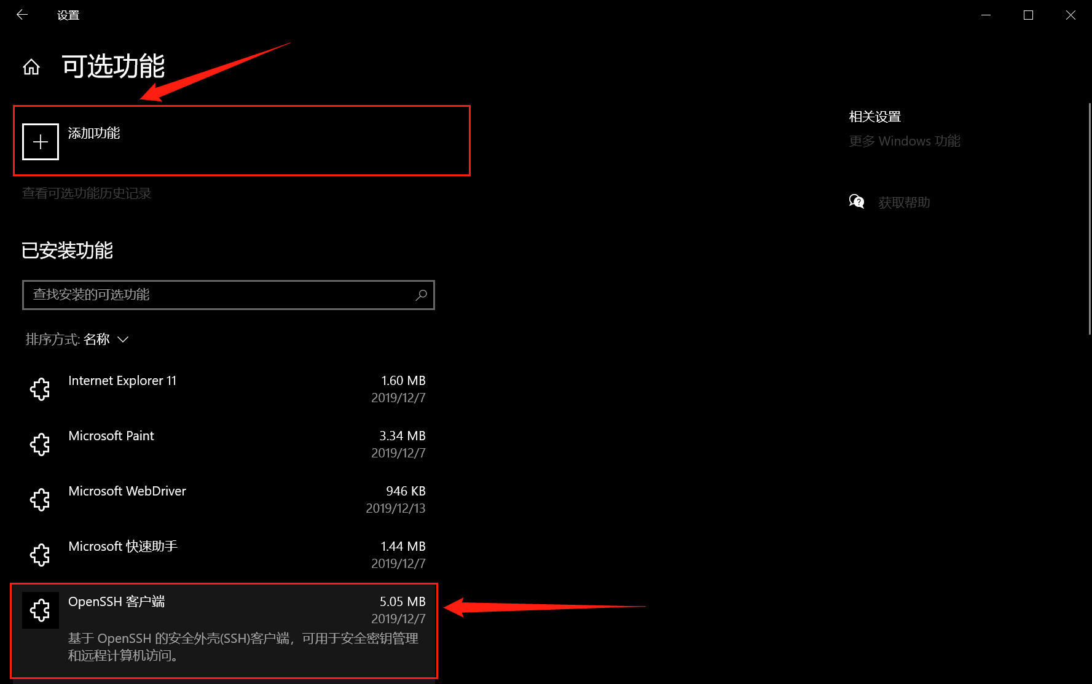Close the 设置 window
This screenshot has width=1092, height=684.
(1070, 15)
